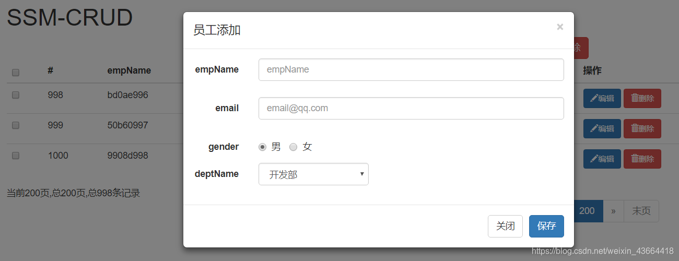This screenshot has width=679, height=261.
Task: Click the 关闭 button
Action: click(x=505, y=226)
